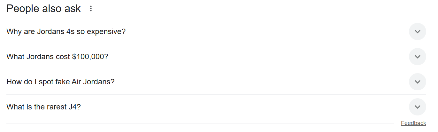Send feedback on these related questions

pos(413,123)
